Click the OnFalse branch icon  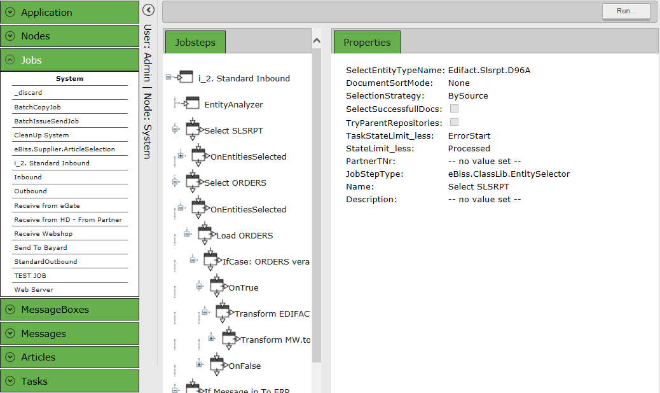click(x=217, y=364)
